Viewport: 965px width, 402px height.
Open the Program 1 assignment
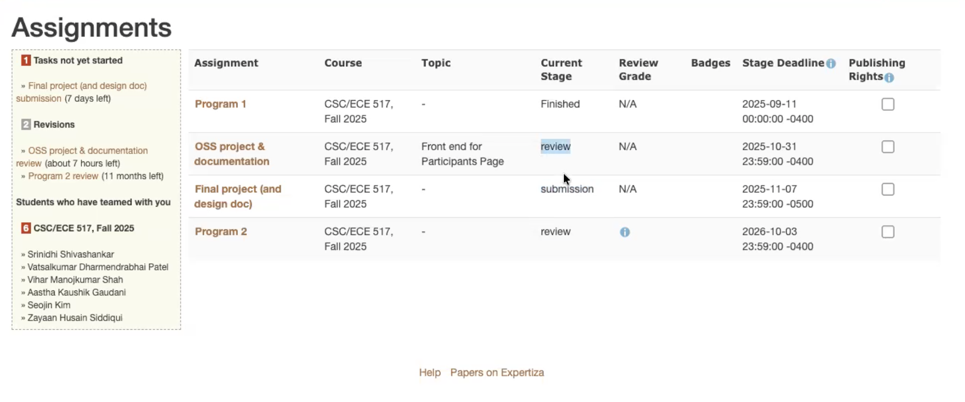[220, 104]
